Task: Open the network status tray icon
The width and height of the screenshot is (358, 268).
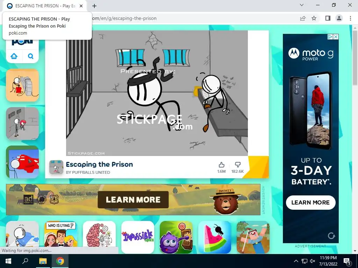Action: coord(305,261)
